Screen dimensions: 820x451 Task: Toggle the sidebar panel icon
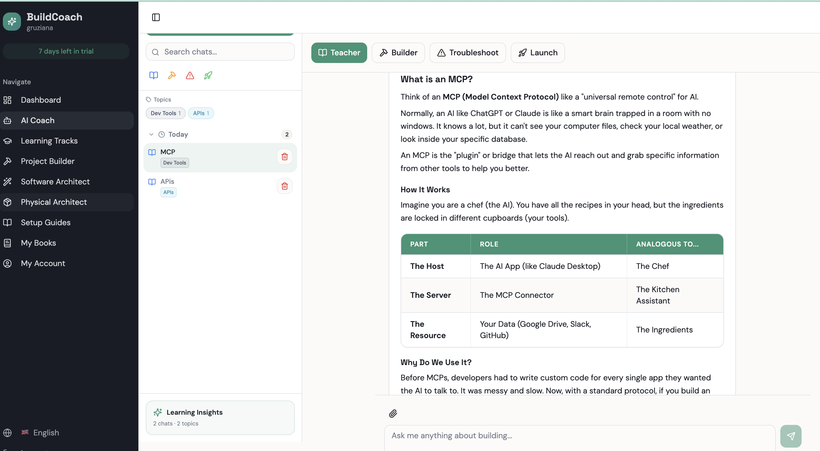[156, 17]
